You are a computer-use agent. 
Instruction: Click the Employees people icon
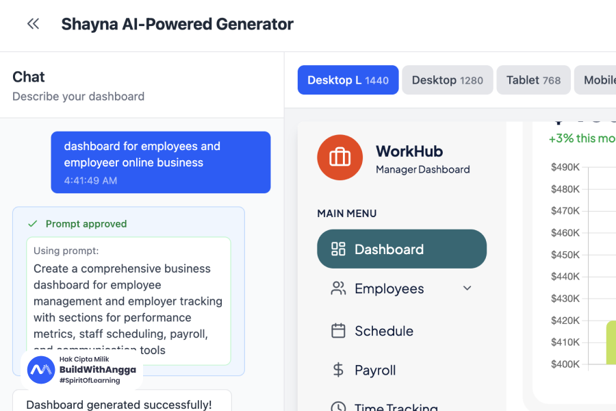pyautogui.click(x=338, y=288)
